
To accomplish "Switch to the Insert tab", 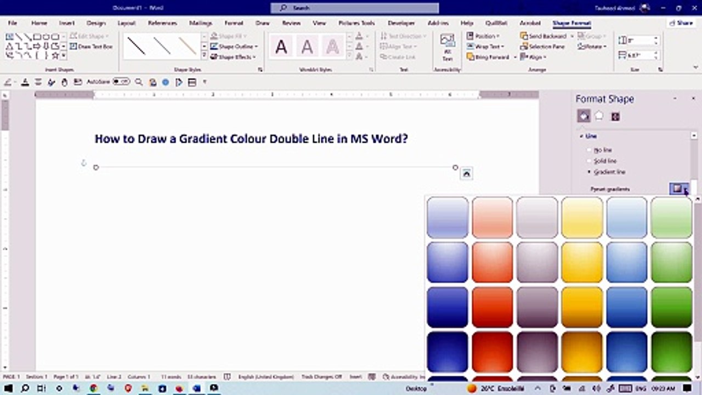I will (x=67, y=23).
